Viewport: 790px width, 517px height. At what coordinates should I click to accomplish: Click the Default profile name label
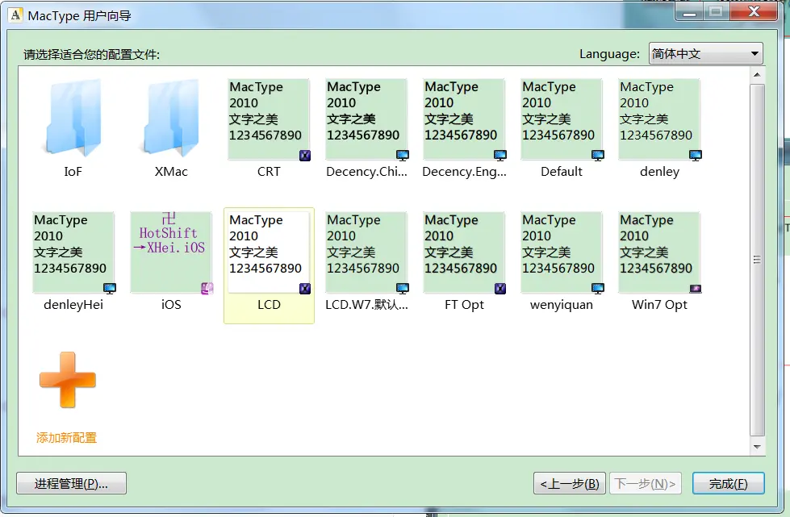pos(562,172)
